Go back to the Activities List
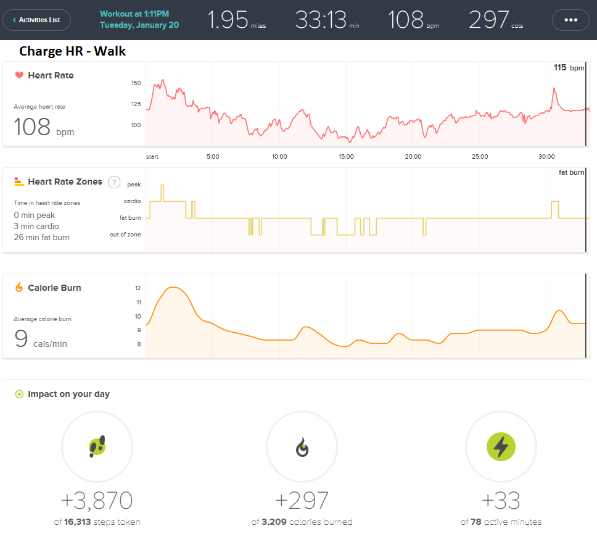This screenshot has height=539, width=597. click(x=36, y=20)
